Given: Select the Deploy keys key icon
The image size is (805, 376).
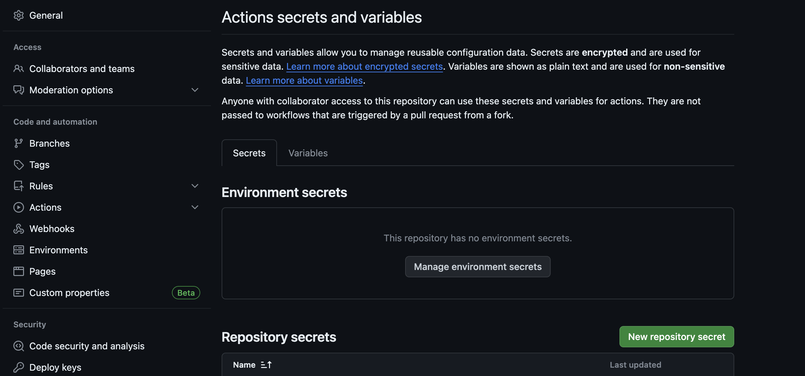Looking at the screenshot, I should (x=19, y=367).
